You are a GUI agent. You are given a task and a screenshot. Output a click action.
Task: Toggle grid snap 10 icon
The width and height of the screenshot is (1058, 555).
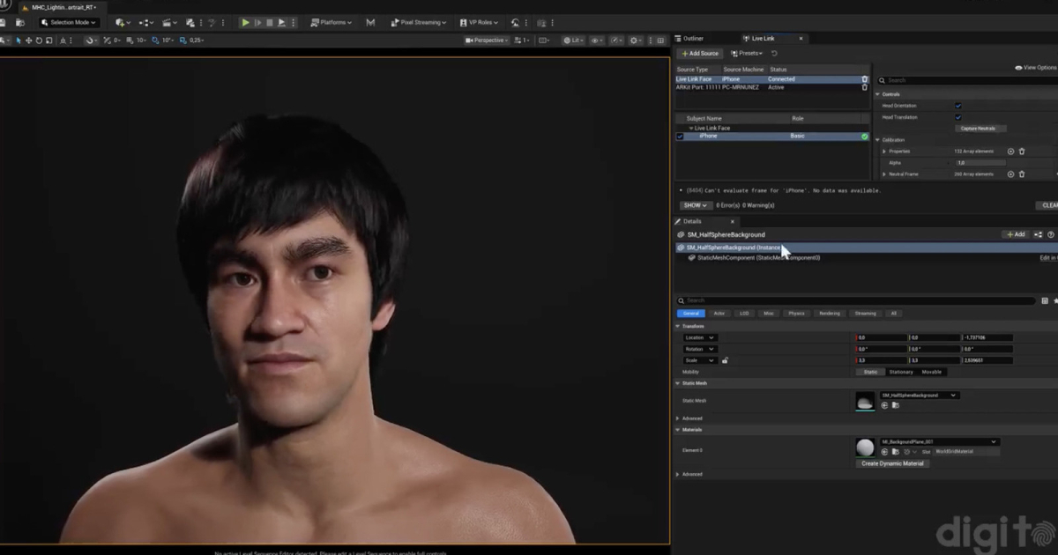[x=130, y=41]
